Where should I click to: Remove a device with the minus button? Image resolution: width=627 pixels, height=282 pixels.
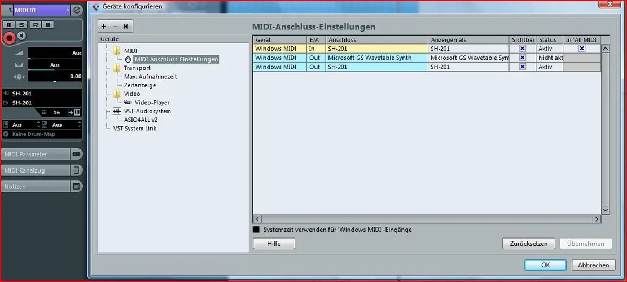pos(115,27)
